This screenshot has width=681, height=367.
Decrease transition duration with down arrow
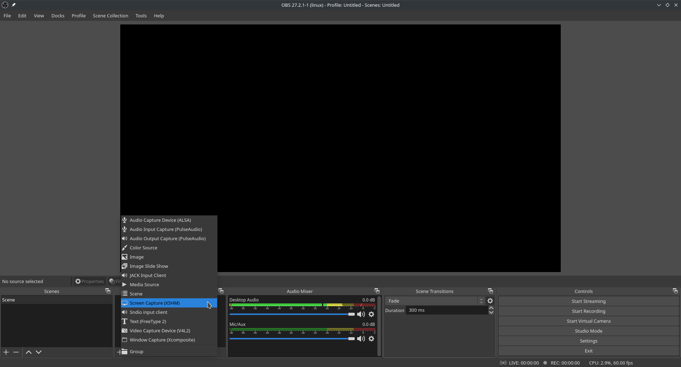491,312
